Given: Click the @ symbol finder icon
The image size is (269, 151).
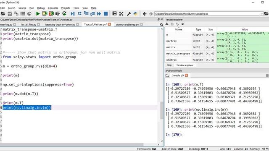Looking at the screenshot, I should point(29,13).
